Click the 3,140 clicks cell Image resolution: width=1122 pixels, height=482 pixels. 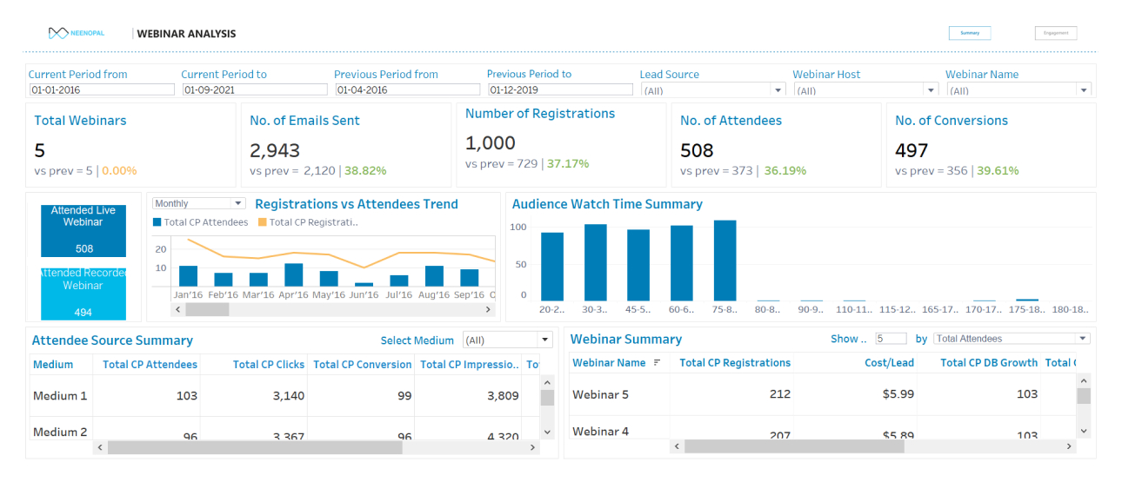tap(287, 396)
